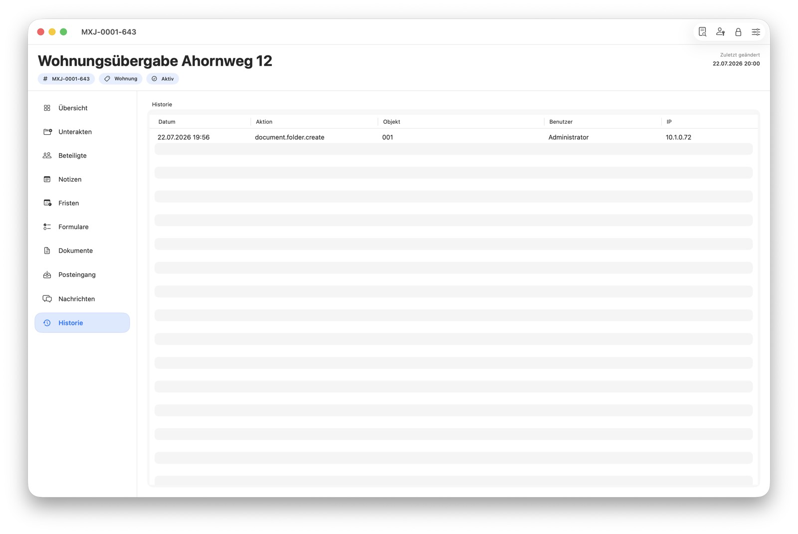The height and width of the screenshot is (534, 798).
Task: Click the date cell 22.07.2026 19:56
Action: coord(184,137)
